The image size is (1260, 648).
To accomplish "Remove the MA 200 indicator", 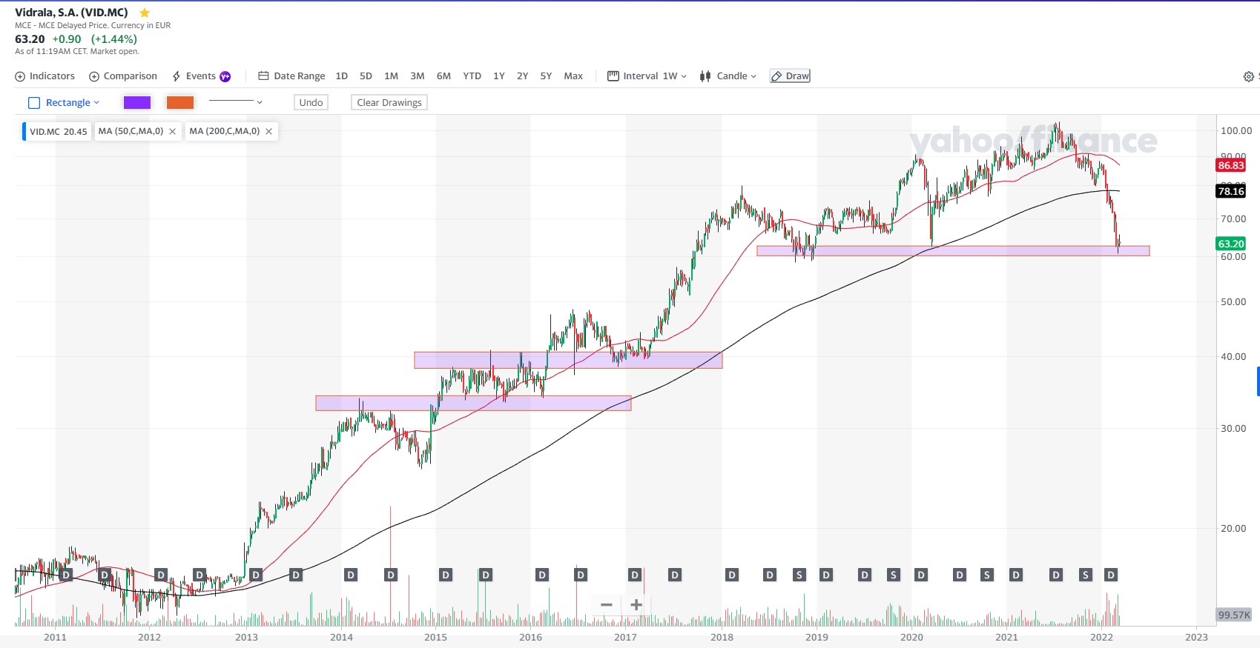I will [x=269, y=132].
